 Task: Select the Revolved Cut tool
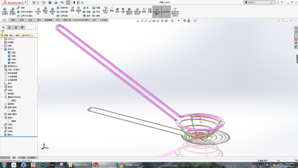(52, 11)
